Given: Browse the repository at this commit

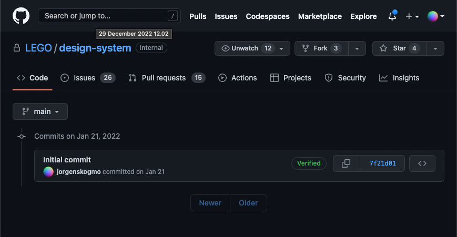Looking at the screenshot, I should 422,163.
